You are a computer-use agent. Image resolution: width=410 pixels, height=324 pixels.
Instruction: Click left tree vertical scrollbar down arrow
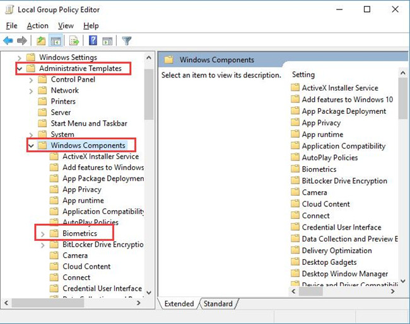(x=149, y=292)
